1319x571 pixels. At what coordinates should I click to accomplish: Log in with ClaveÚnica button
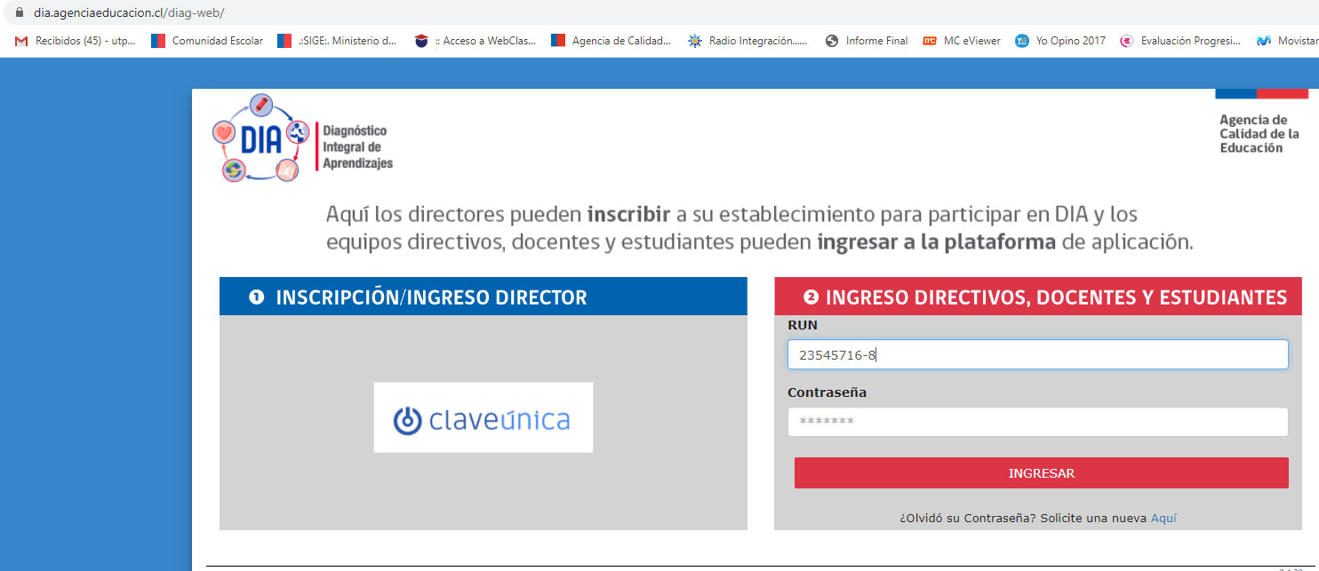483,417
